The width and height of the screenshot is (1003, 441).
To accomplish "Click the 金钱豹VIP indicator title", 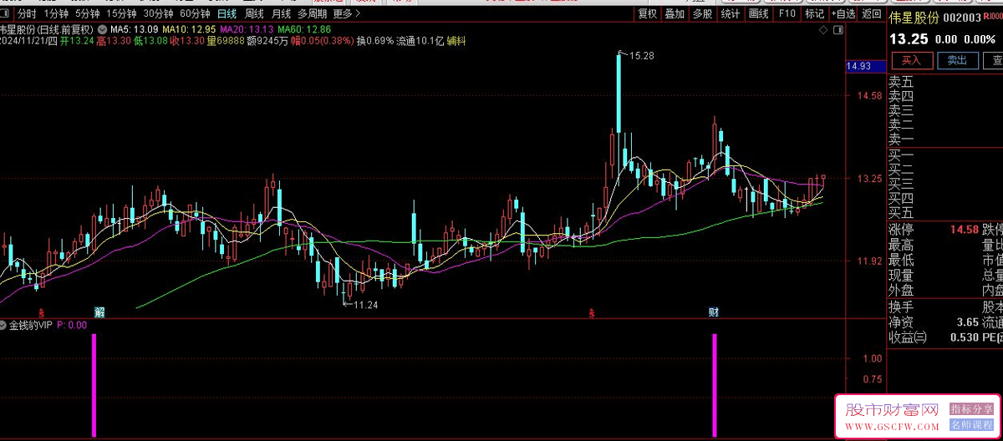I will (31, 325).
